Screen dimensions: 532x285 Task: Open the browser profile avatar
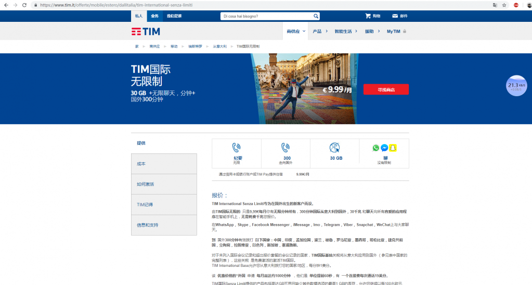click(x=529, y=5)
